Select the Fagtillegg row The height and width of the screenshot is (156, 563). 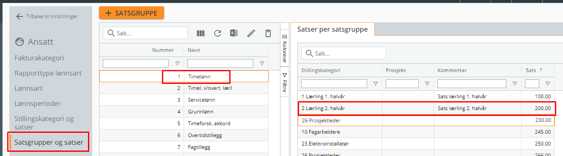pyautogui.click(x=184, y=147)
